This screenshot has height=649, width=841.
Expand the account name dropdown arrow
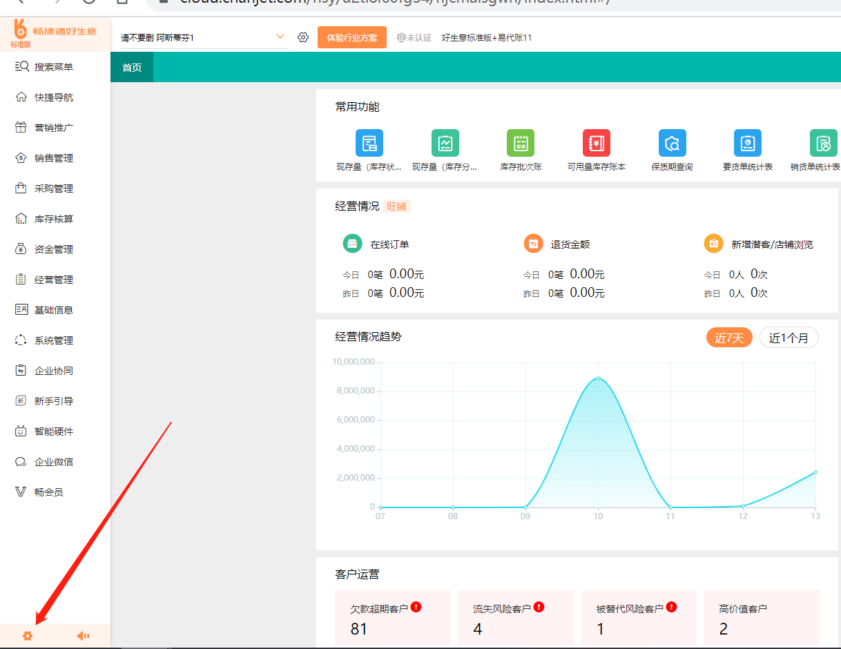tap(280, 37)
